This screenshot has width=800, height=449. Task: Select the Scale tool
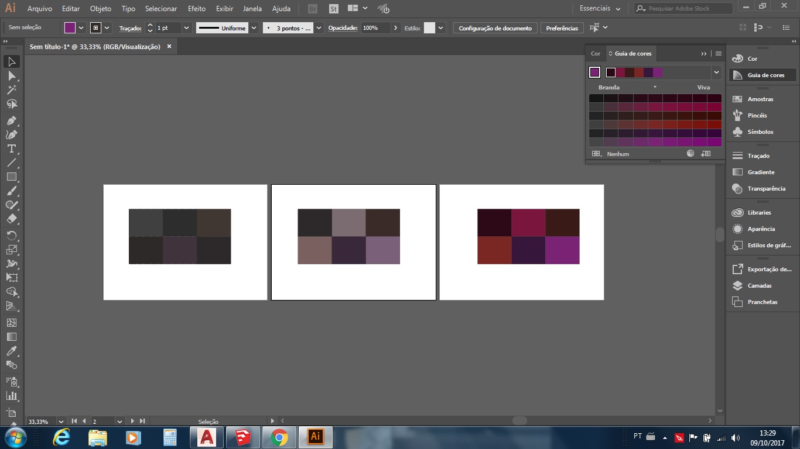(x=11, y=249)
